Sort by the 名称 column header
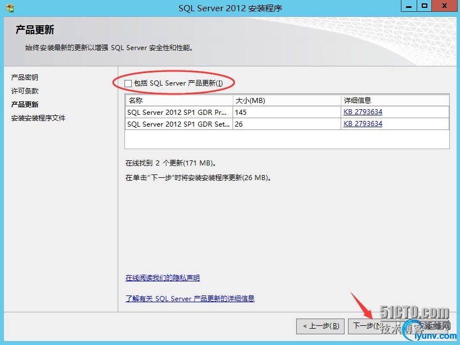This screenshot has width=460, height=345. tap(179, 101)
